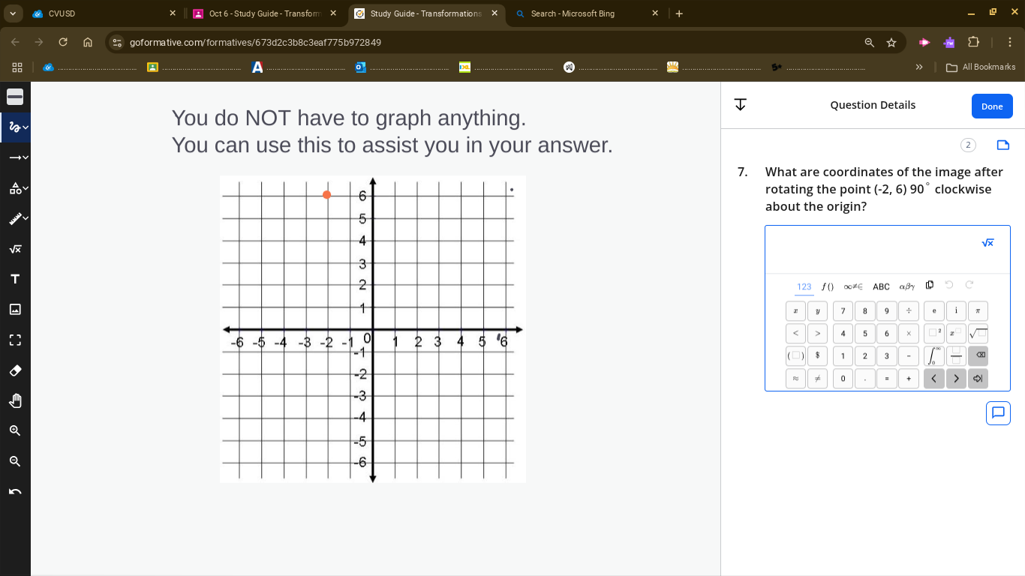Activate the Hand pan tool

(x=14, y=400)
